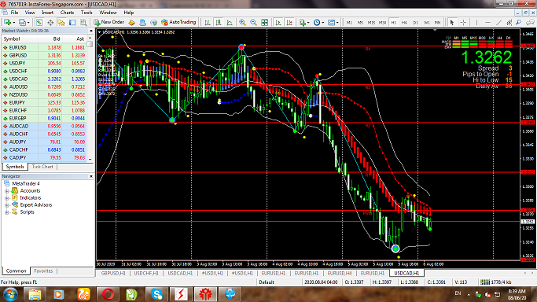Viewport: 537px width, 302px height.
Task: Open the New Chart dropdown arrow
Action: pyautogui.click(x=13, y=22)
